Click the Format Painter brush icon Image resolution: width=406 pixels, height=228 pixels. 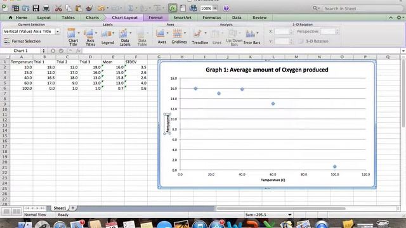point(89,8)
